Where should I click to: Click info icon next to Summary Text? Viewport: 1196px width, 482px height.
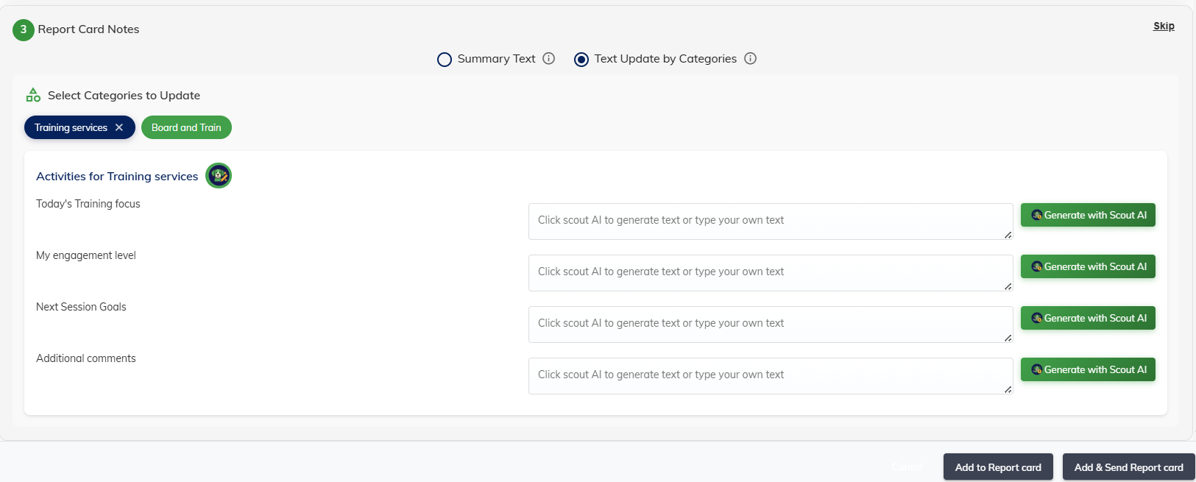548,59
